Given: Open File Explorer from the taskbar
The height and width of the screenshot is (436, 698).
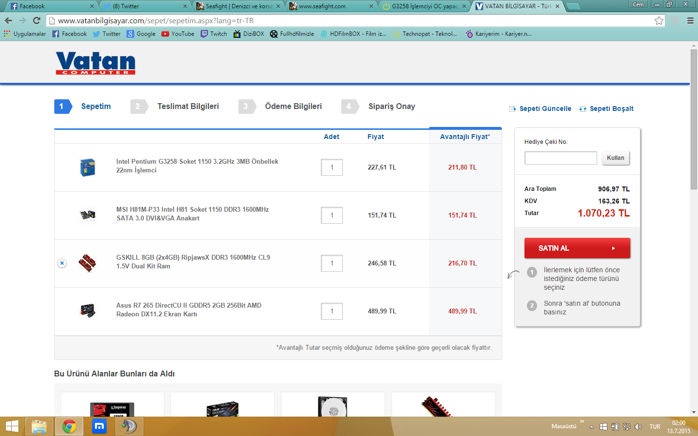Looking at the screenshot, I should [x=39, y=426].
